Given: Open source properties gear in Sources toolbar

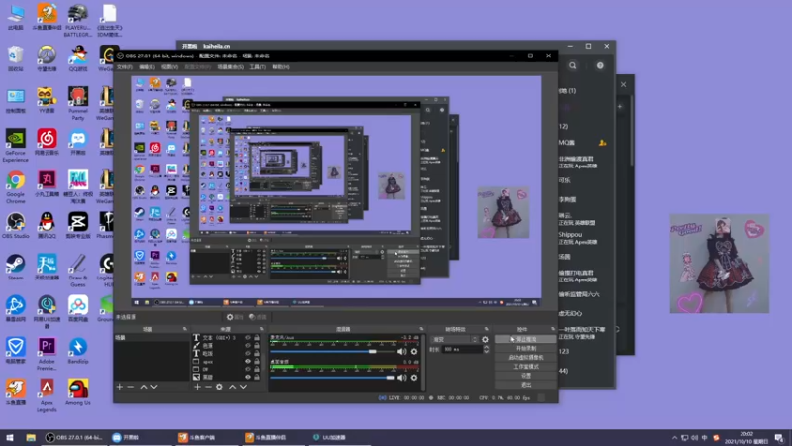Looking at the screenshot, I should click(x=219, y=387).
